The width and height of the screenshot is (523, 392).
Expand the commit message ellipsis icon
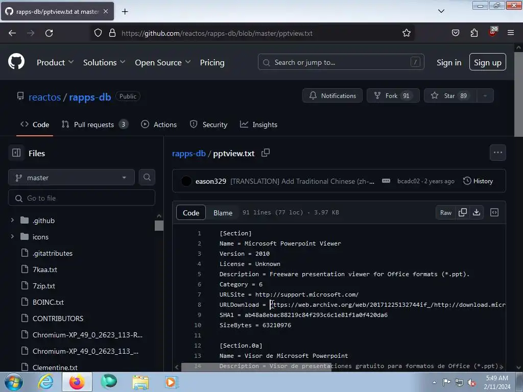(386, 181)
